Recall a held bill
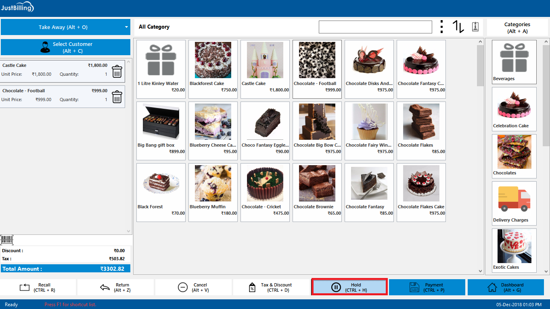550x309 pixels. (x=38, y=287)
